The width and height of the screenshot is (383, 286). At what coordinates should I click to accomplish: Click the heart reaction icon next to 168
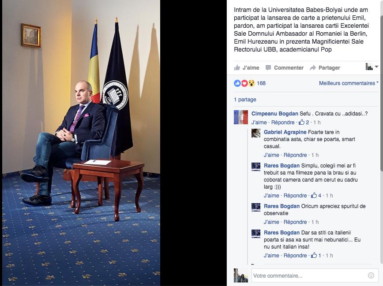pos(244,83)
